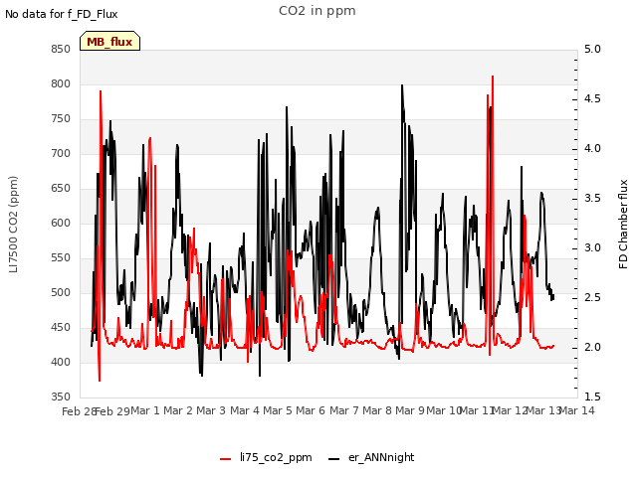Click the 1.5 right axis label
The width and height of the screenshot is (637, 477).
tap(592, 397)
